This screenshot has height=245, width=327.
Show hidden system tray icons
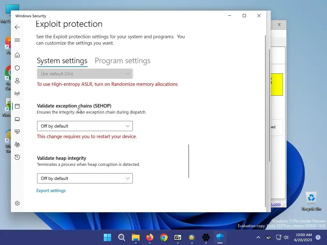[x=258, y=237]
